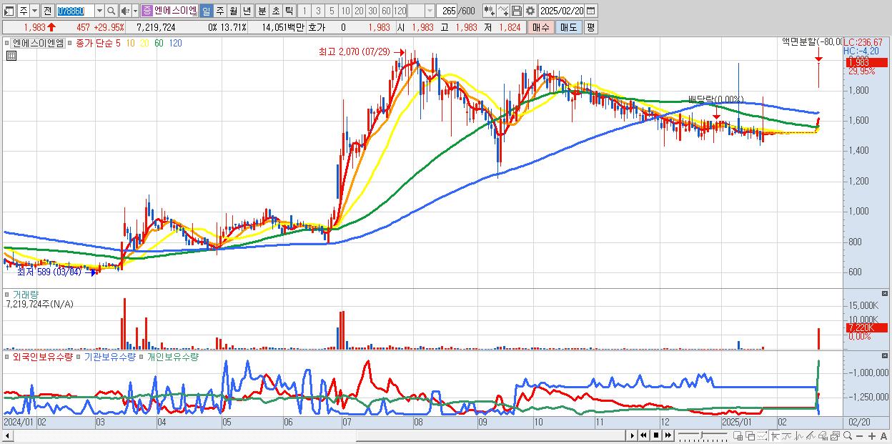Click the save chart floppy icon
Viewport: 892px width, 444px height.
click(x=517, y=11)
